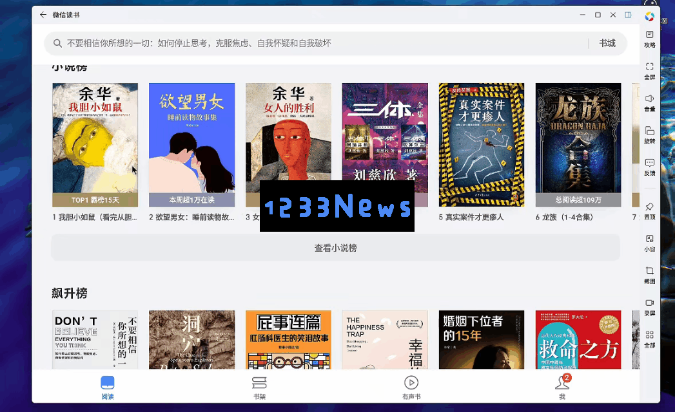The image size is (675, 412).
Task: Click the magnifier search icon
Action: pyautogui.click(x=57, y=43)
